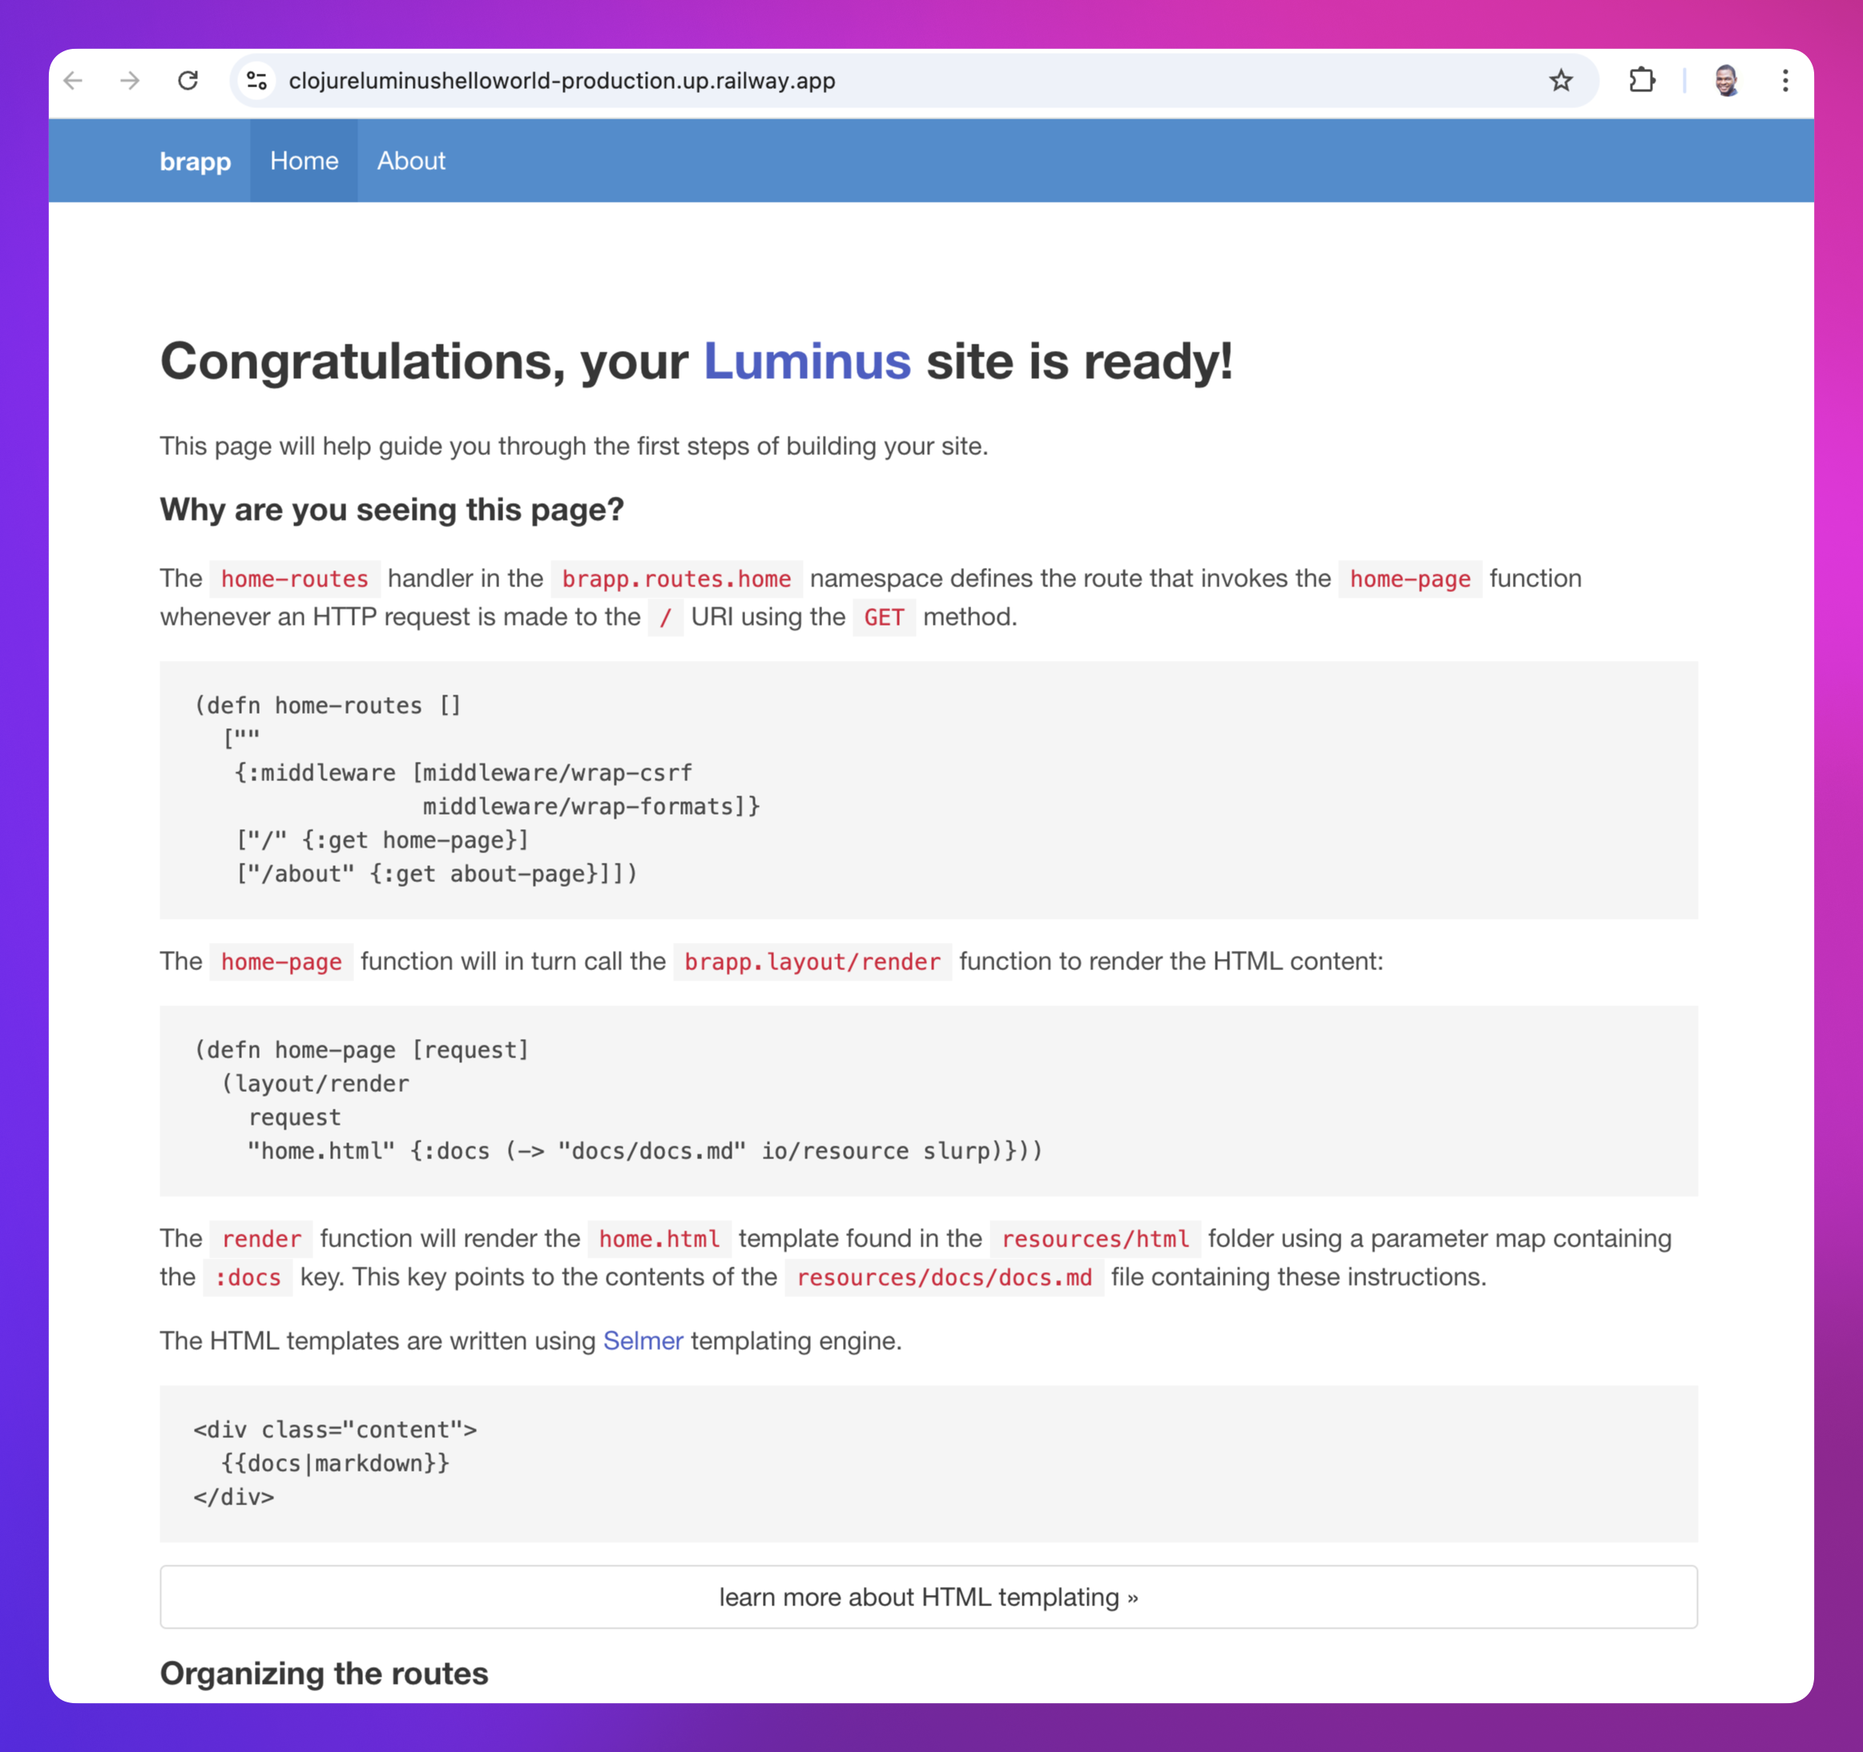
Task: Click the home-routes inline code
Action: (294, 579)
